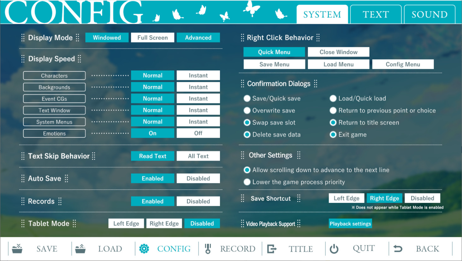
Task: Click the Config gear icon
Action: [x=144, y=249]
